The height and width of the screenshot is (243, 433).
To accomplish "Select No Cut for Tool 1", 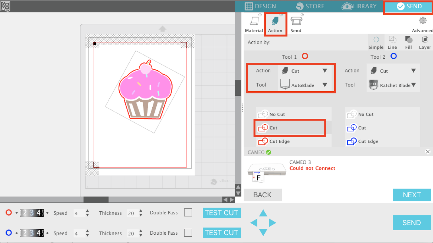I will click(x=294, y=114).
